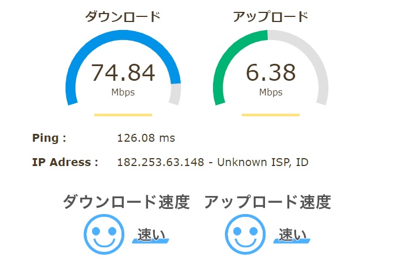Click the yellow bar under download gauge
This screenshot has height=266, width=404.
coord(123,115)
